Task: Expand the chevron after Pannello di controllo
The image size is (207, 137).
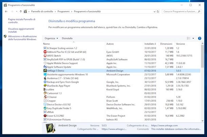Action: [55, 12]
